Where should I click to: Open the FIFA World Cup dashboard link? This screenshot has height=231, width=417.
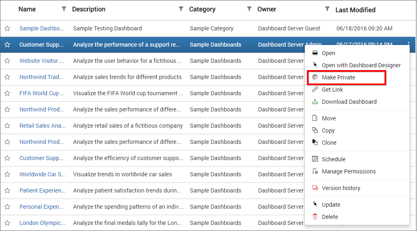click(x=42, y=93)
